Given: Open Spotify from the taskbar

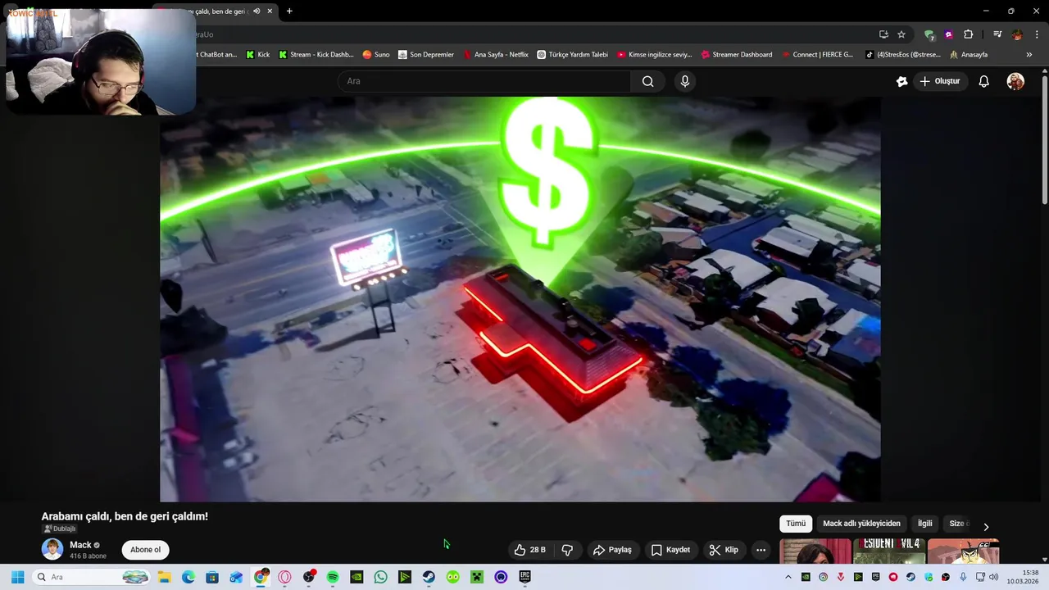Looking at the screenshot, I should pos(333,577).
